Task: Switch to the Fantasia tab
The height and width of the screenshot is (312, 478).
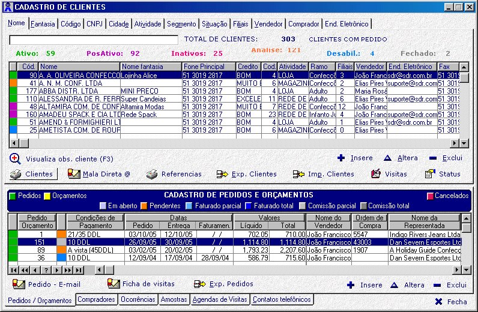Action: click(x=43, y=24)
